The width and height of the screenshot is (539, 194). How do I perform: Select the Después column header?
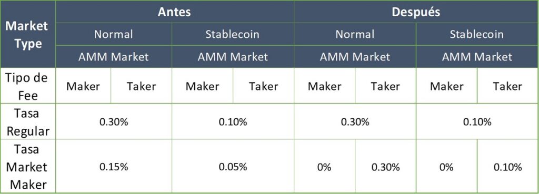pos(416,12)
